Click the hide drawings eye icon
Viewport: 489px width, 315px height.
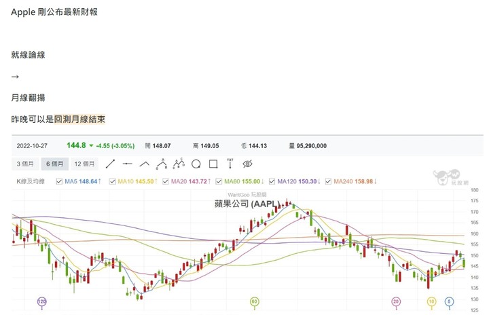click(x=247, y=164)
